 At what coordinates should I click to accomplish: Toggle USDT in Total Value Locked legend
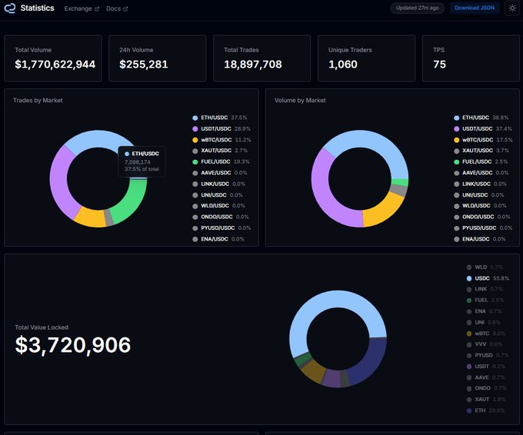point(485,367)
